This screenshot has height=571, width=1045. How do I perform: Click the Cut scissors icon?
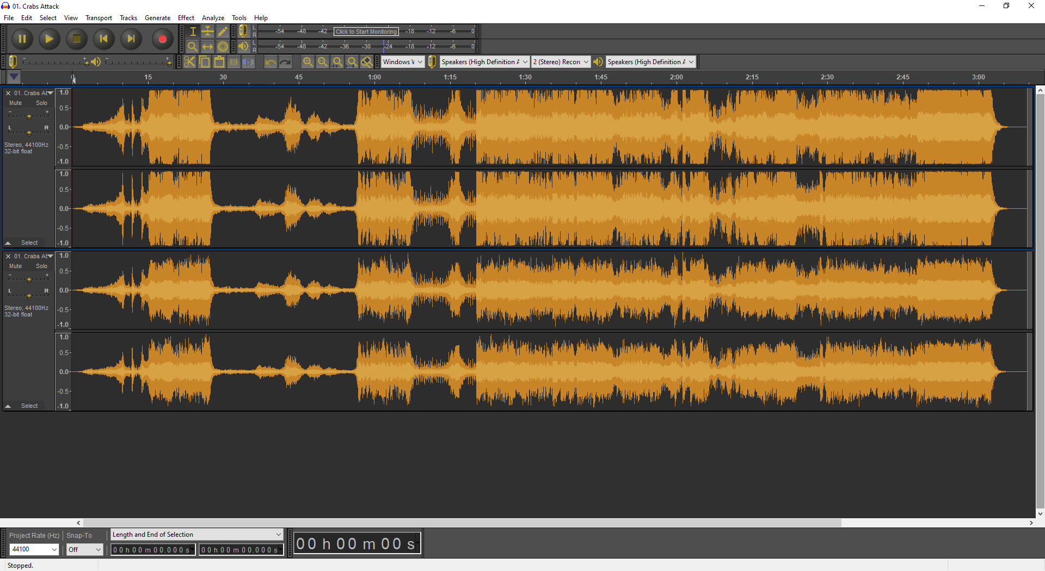tap(189, 62)
